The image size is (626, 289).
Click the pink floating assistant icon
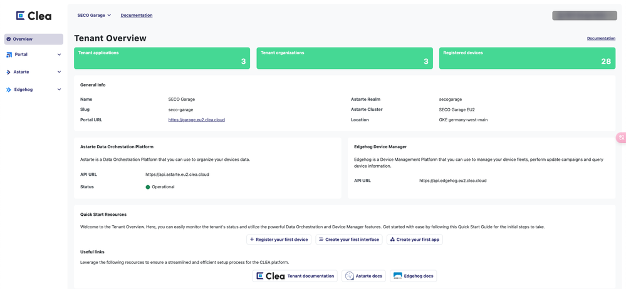coord(621,138)
